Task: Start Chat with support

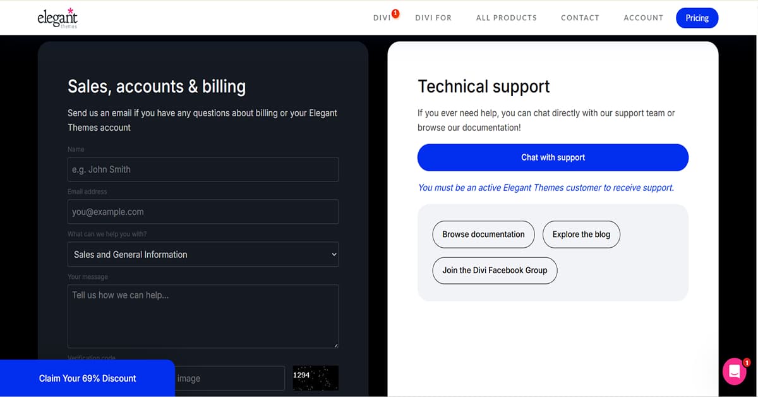Action: (553, 157)
